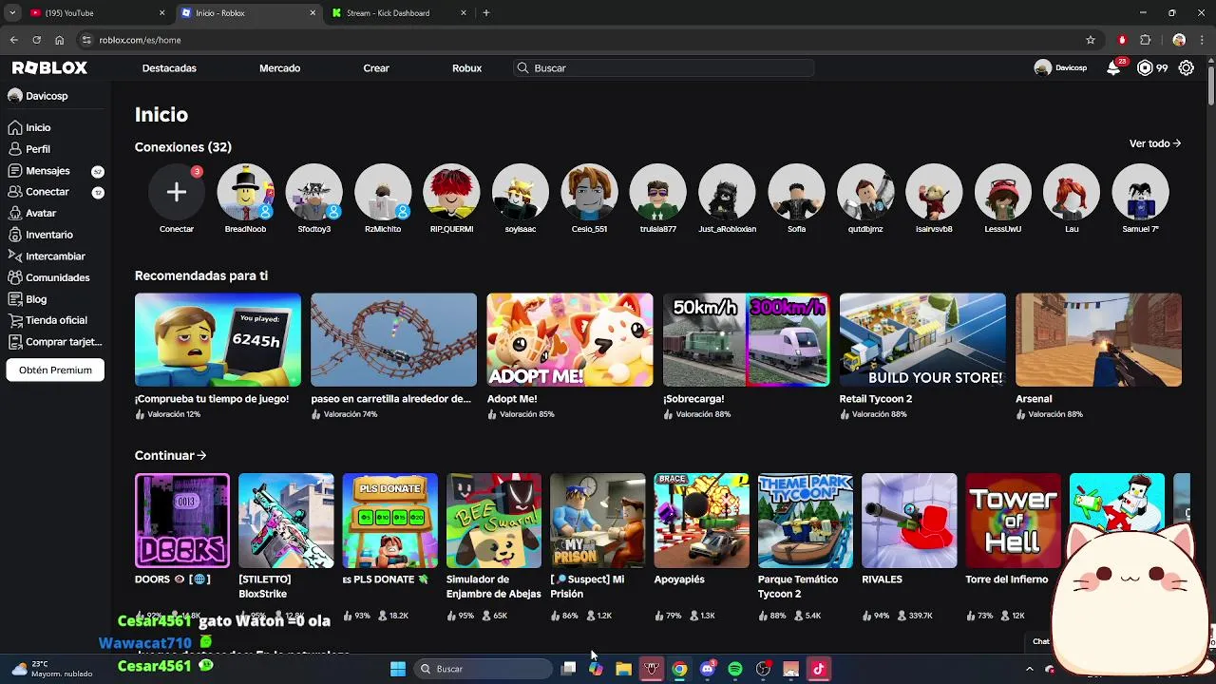Viewport: 1216px width, 684px height.
Task: Open Perfil from the sidebar
Action: coord(38,149)
